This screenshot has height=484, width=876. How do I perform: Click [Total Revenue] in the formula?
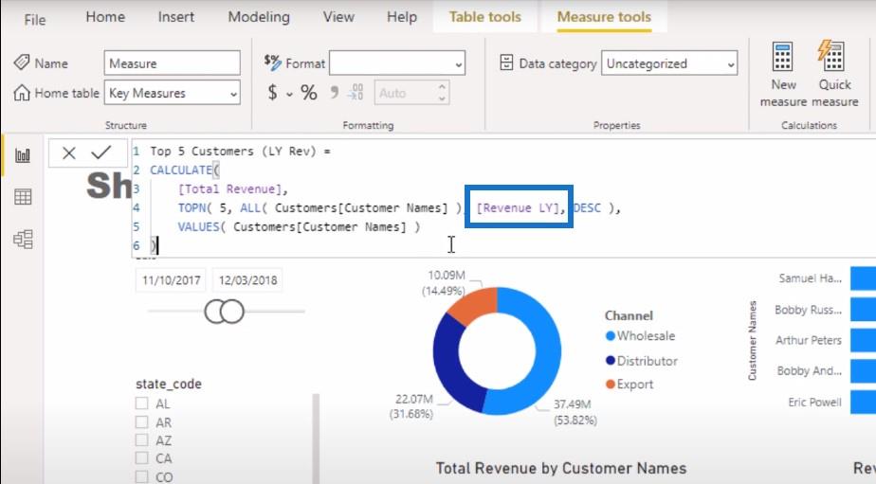[x=229, y=188]
